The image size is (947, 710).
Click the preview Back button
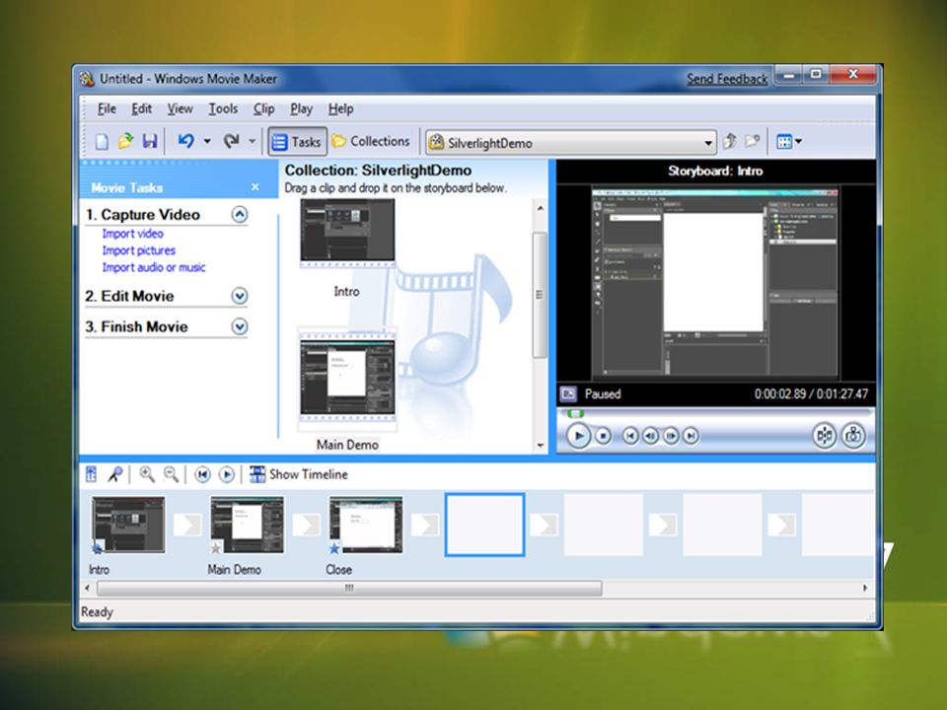click(x=630, y=435)
